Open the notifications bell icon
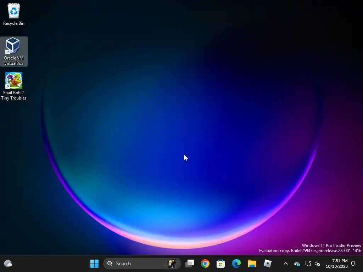The width and height of the screenshot is (363, 272). (353, 263)
